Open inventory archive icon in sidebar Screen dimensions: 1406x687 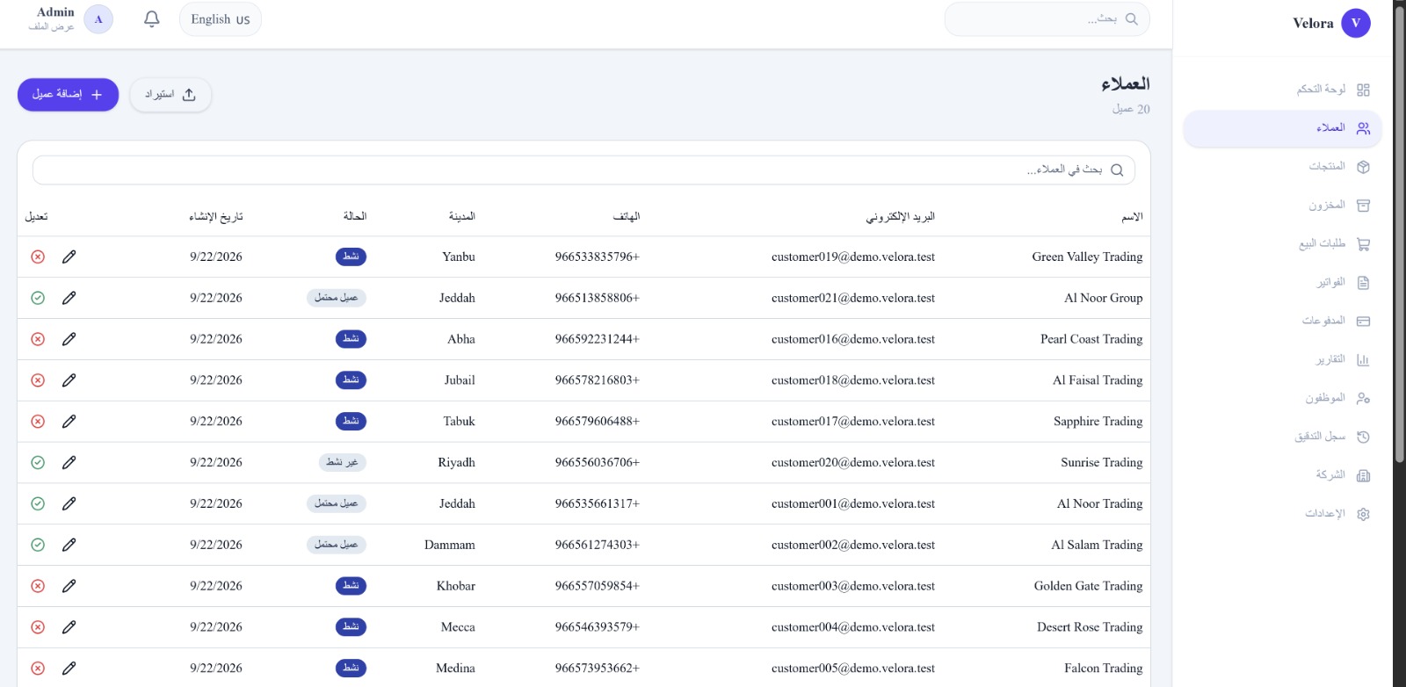pos(1363,206)
